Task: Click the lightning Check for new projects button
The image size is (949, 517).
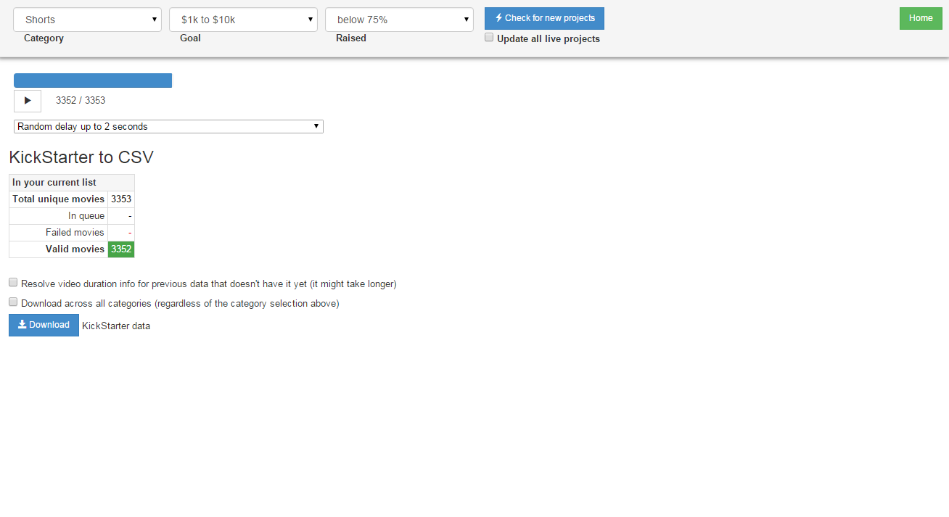Action: click(544, 19)
